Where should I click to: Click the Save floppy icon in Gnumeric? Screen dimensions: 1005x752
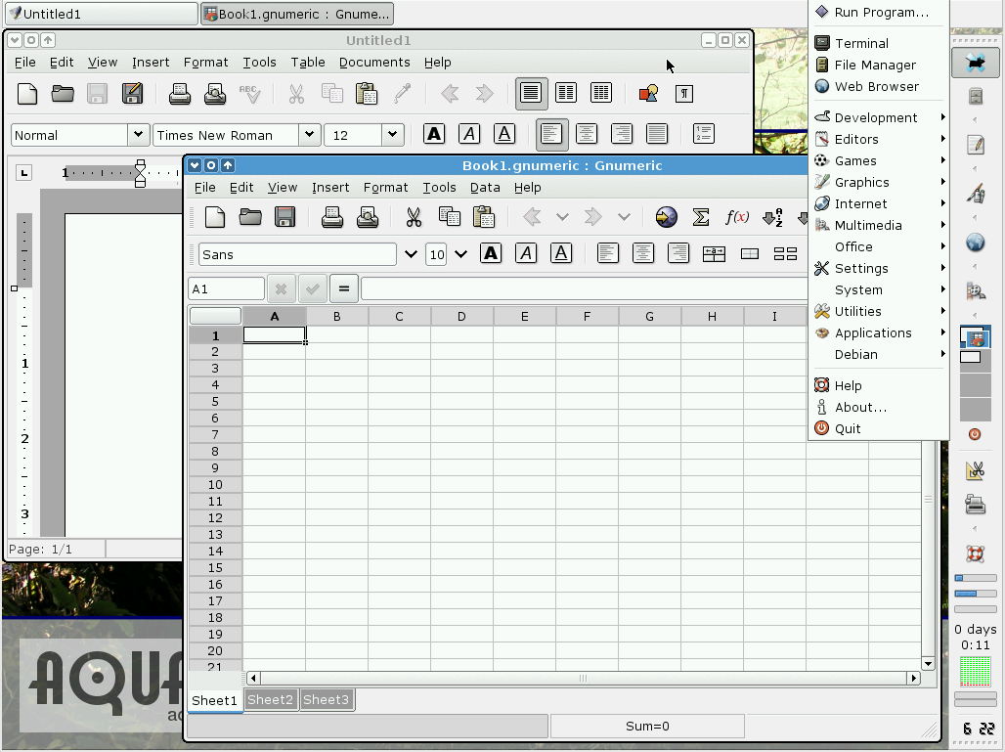(x=284, y=217)
